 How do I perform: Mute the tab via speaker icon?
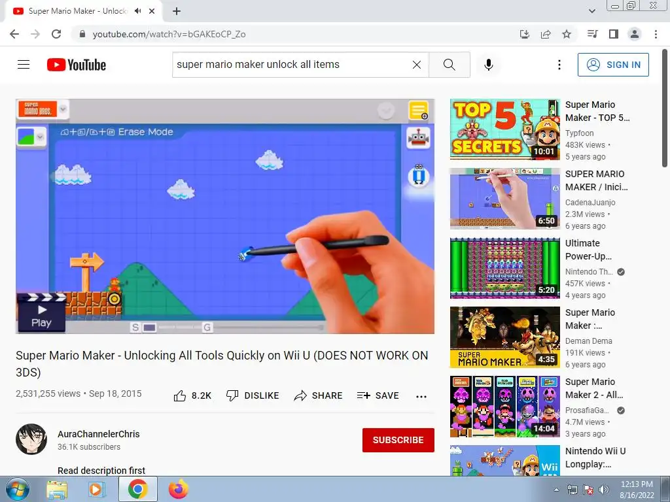click(x=137, y=11)
